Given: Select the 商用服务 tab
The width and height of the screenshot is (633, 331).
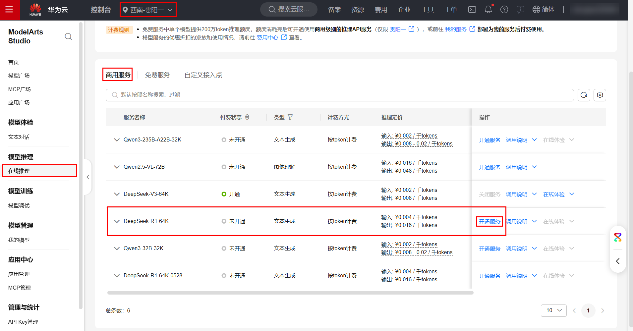Looking at the screenshot, I should click(118, 75).
